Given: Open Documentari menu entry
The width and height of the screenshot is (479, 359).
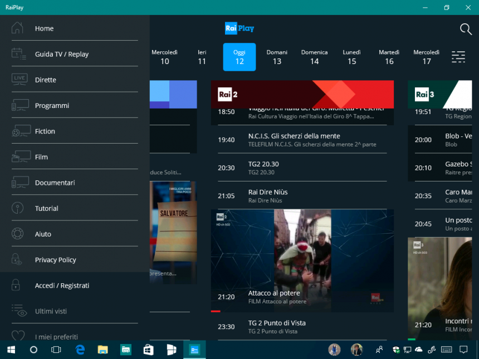Looking at the screenshot, I should pos(75,183).
